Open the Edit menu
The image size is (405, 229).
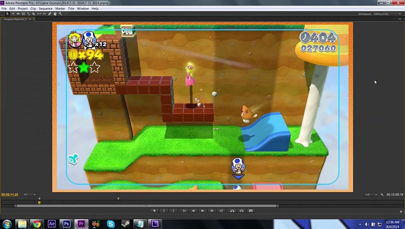click(x=12, y=9)
